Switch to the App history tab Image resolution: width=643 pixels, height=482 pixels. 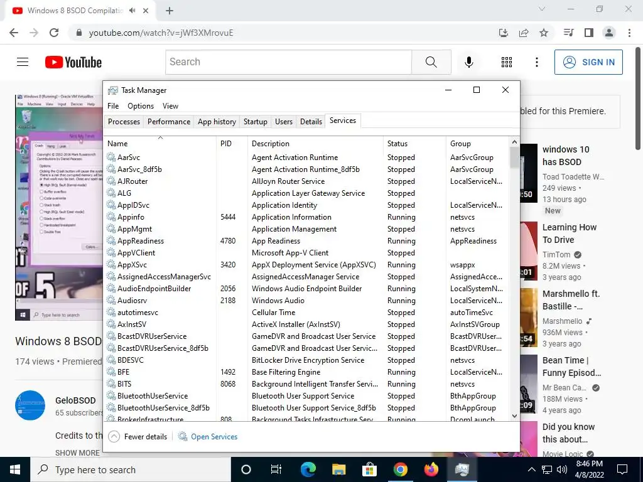click(x=217, y=122)
